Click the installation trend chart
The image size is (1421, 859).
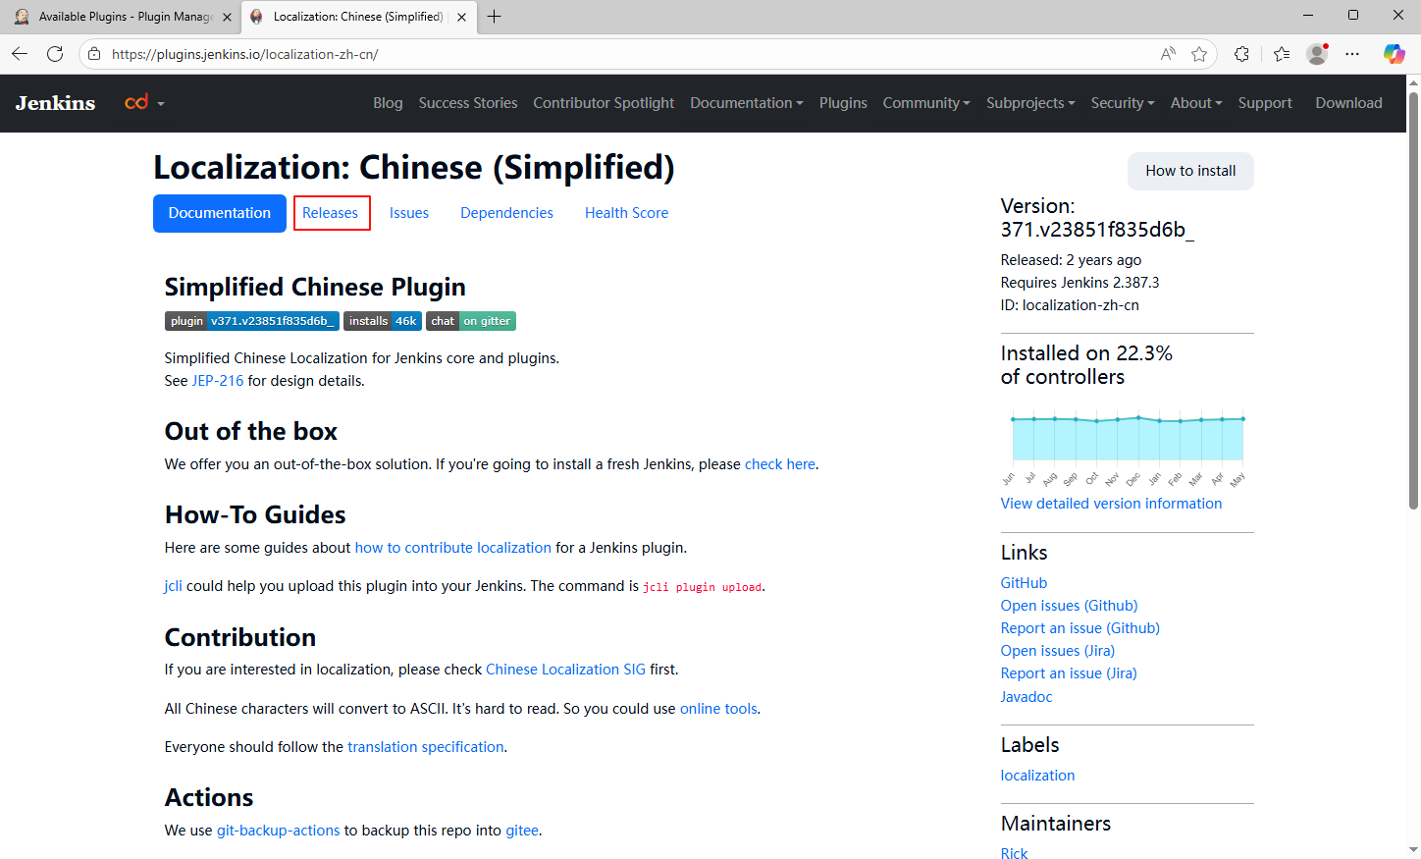[1128, 447]
